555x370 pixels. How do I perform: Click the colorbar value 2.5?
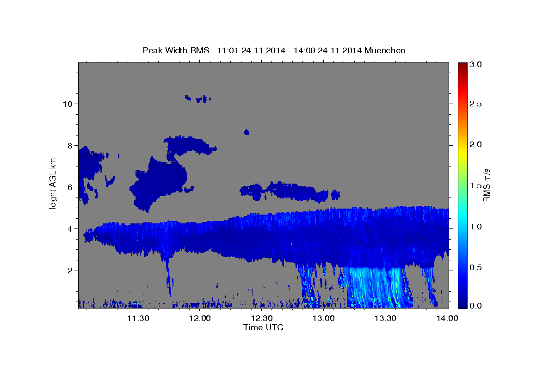pyautogui.click(x=477, y=104)
